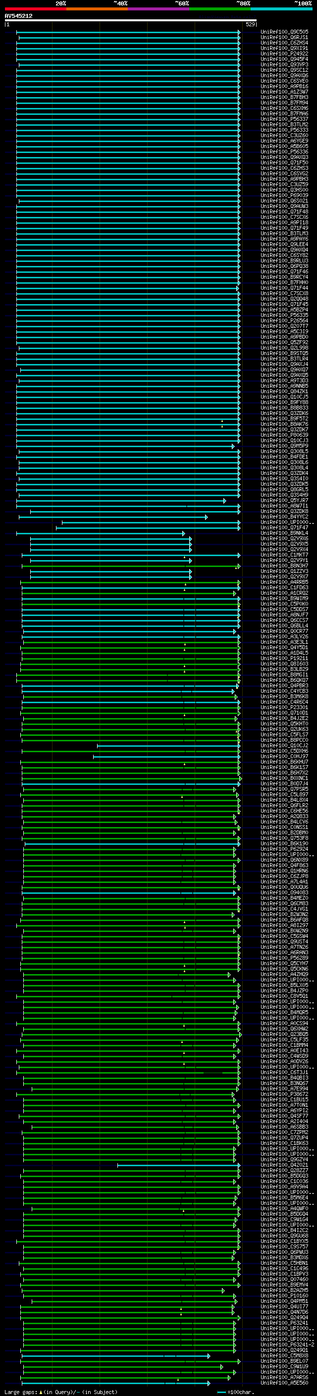Select hit label UniRef100_Q42021

(284, 1166)
